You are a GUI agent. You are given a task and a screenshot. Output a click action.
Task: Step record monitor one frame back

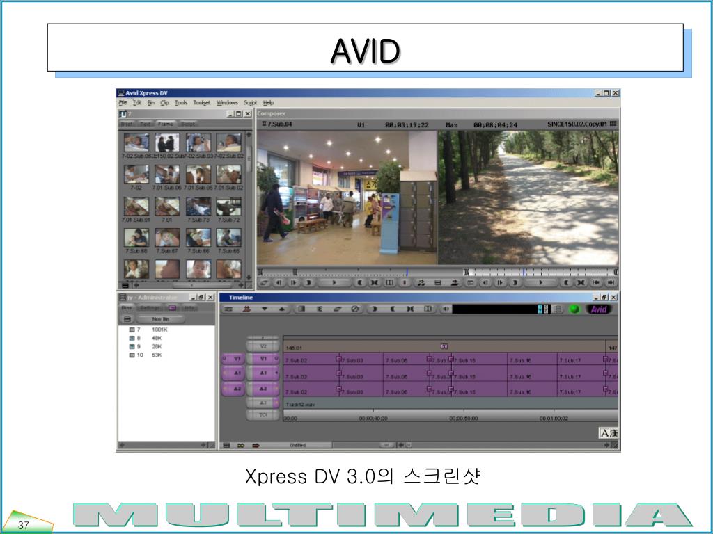[x=485, y=282]
